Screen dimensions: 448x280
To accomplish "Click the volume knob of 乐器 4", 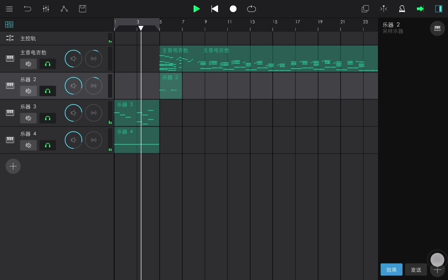I will pyautogui.click(x=73, y=140).
